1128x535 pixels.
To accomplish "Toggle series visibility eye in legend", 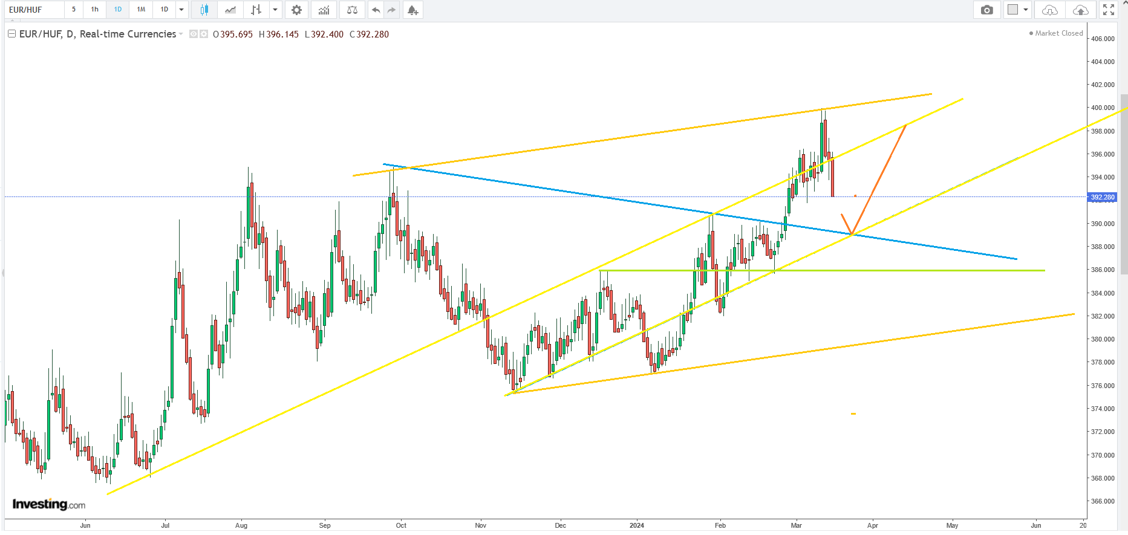I will pyautogui.click(x=194, y=34).
